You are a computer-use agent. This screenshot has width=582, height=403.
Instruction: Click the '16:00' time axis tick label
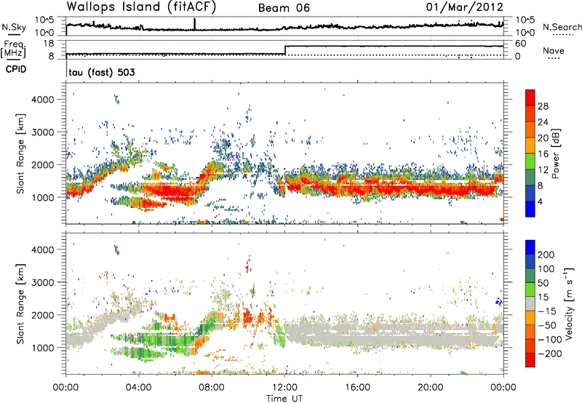pyautogui.click(x=357, y=388)
